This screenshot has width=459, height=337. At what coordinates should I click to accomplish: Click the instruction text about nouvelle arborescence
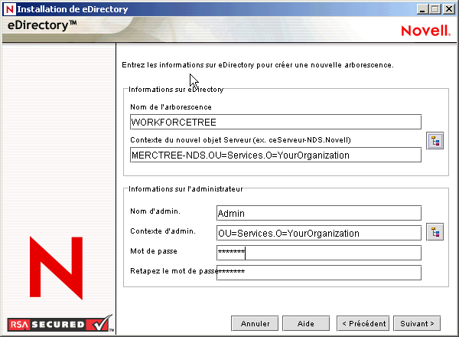[258, 65]
